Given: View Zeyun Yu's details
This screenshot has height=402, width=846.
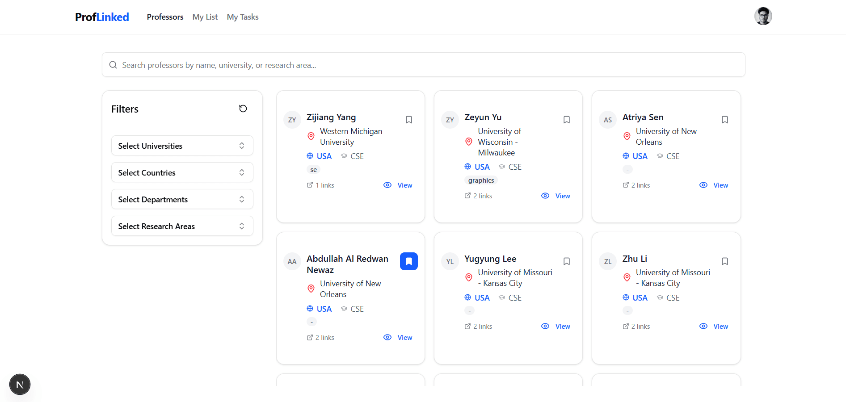Looking at the screenshot, I should pos(556,196).
